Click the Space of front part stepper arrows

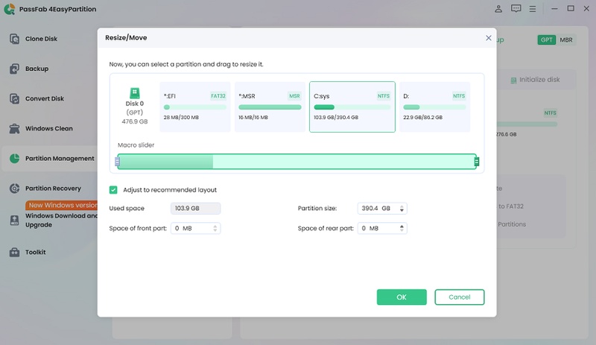(215, 228)
